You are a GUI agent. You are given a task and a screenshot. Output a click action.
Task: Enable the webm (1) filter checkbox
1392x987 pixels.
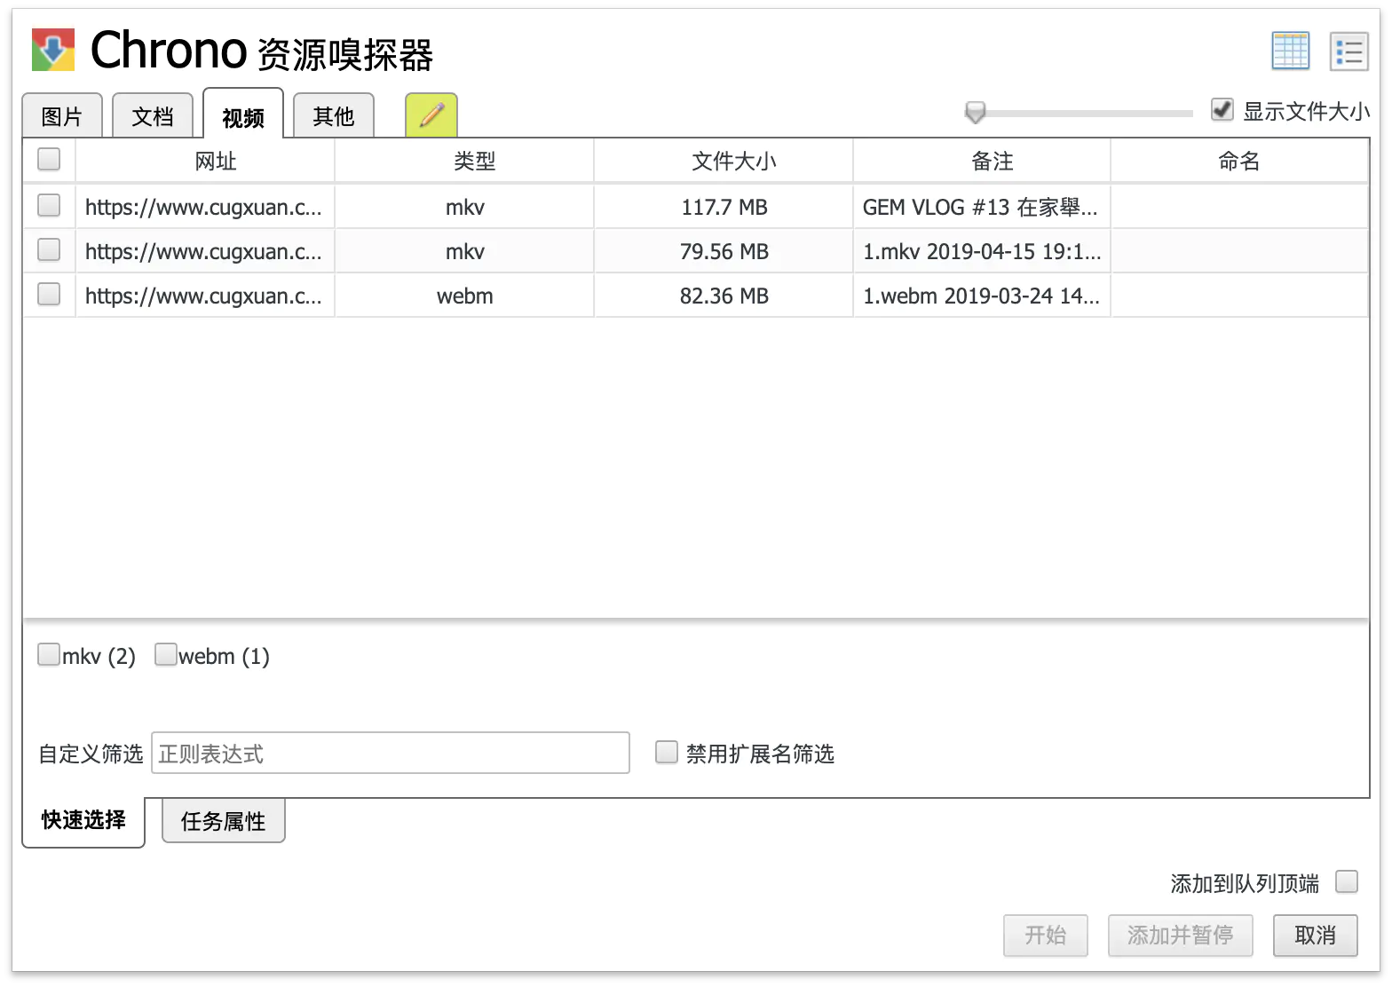[166, 655]
